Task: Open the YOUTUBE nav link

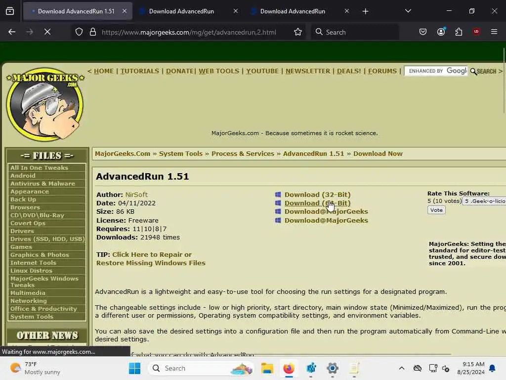Action: [x=262, y=71]
